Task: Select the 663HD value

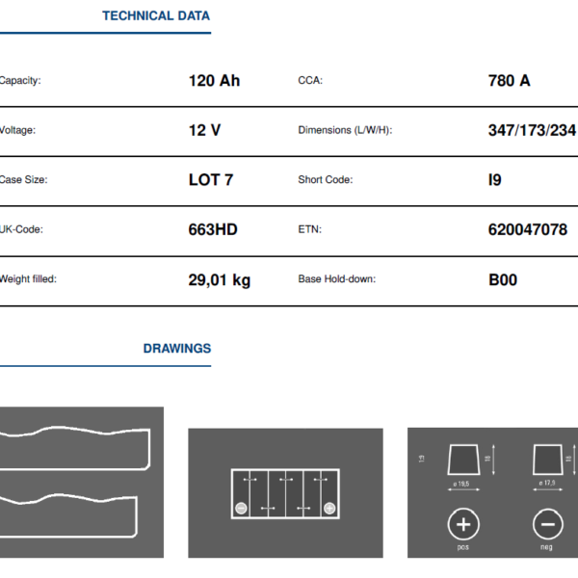Action: click(x=213, y=229)
